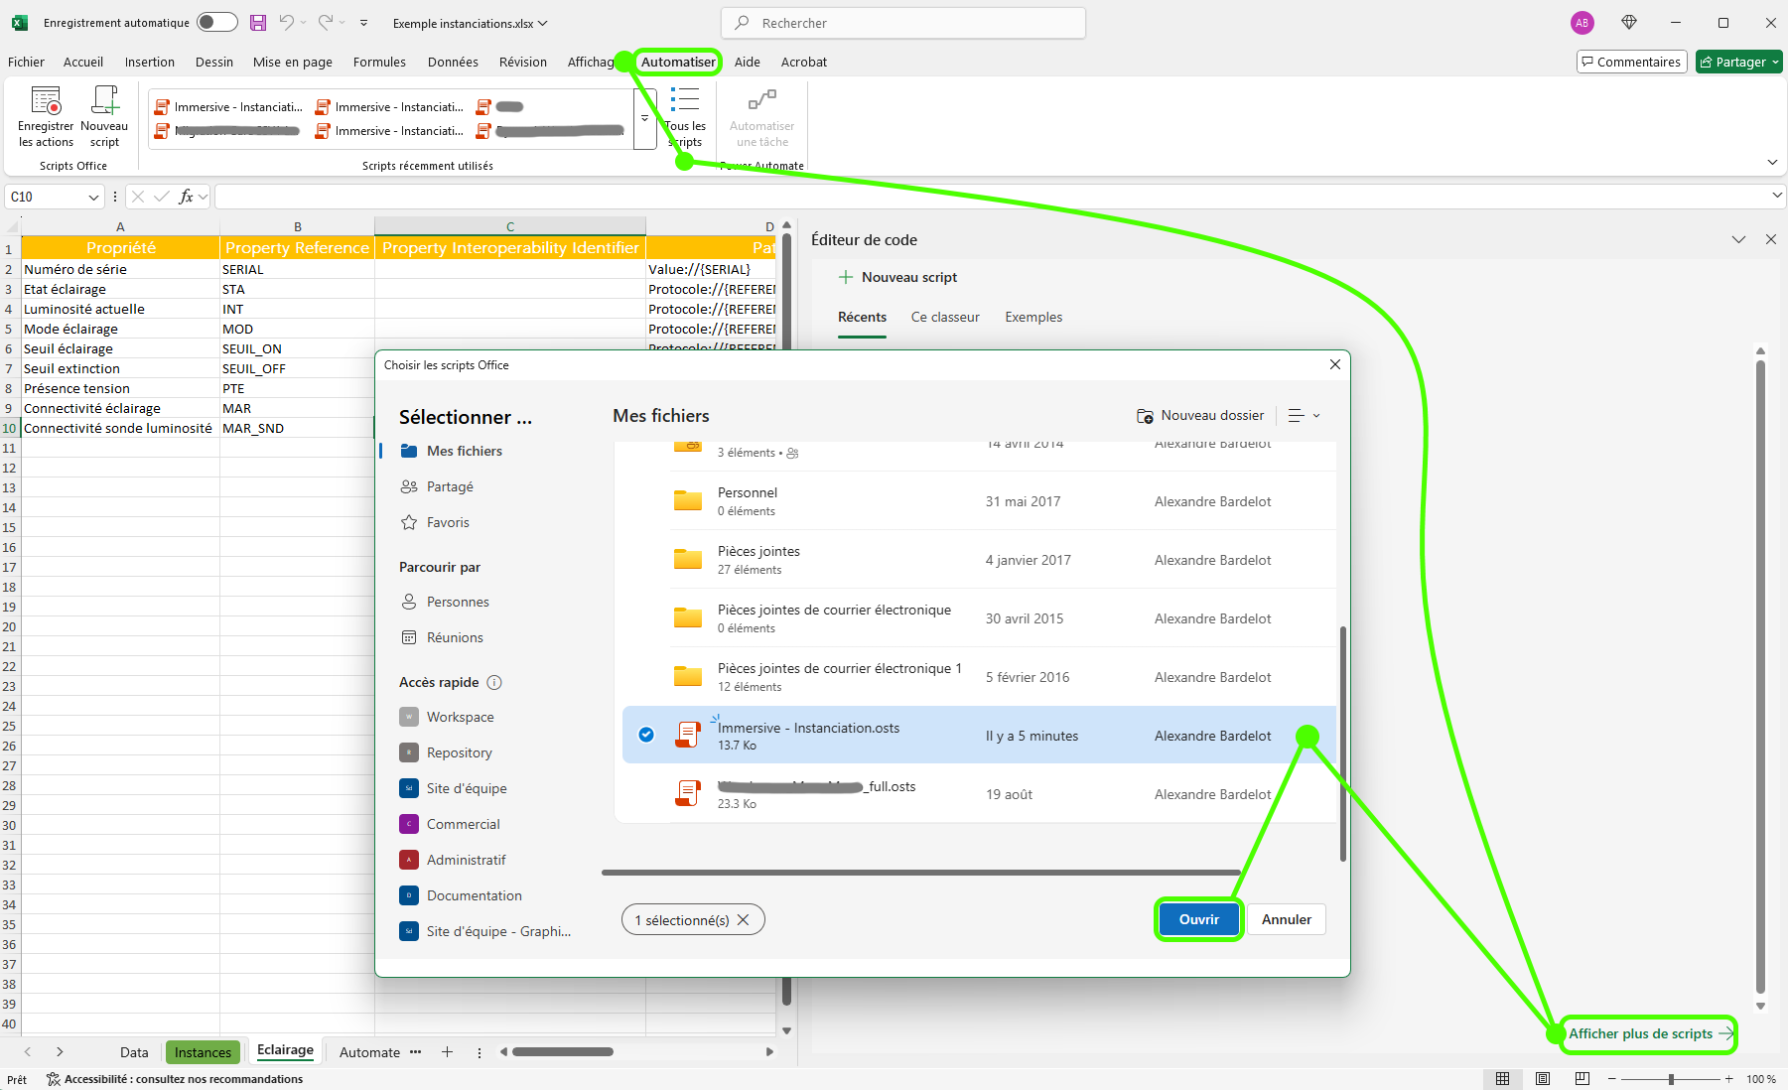Open the Name Box dropdown

(94, 198)
